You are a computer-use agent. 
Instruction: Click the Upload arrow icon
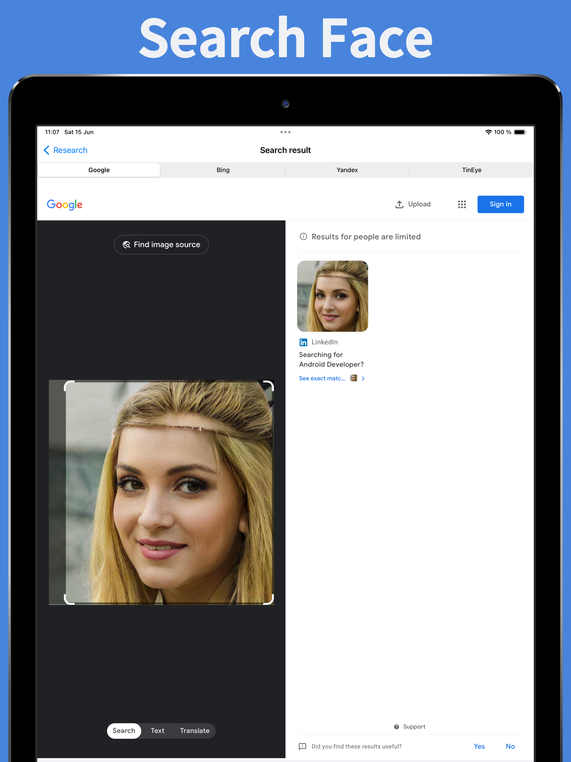point(399,204)
